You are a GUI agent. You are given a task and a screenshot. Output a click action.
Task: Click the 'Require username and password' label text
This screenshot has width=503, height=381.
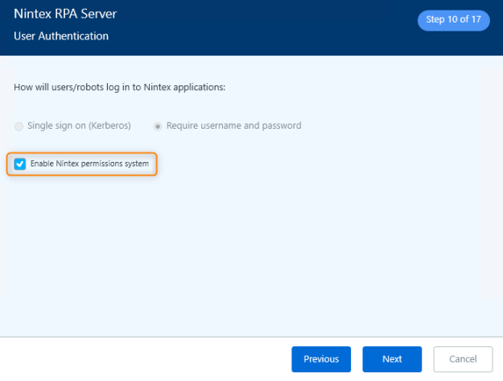tap(233, 126)
